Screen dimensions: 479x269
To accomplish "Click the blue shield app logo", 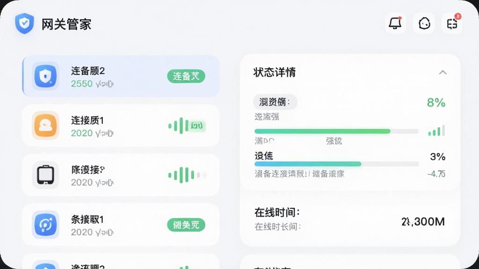I will 24,23.
